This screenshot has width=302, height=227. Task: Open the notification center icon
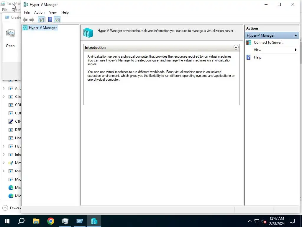coord(292,221)
